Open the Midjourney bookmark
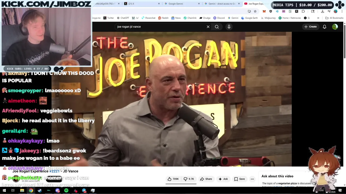Image resolution: width=346 pixels, height=194 pixels. coord(268,18)
